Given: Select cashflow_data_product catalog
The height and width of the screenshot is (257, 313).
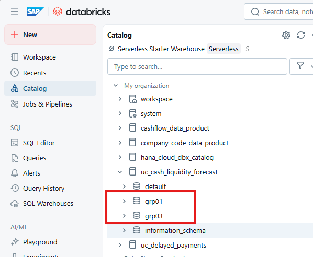Looking at the screenshot, I should (x=175, y=128).
